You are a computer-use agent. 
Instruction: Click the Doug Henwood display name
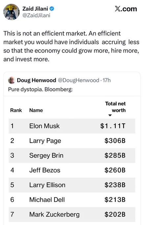[x=37, y=80]
